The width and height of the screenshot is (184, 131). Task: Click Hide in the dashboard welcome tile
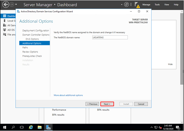click(170, 64)
